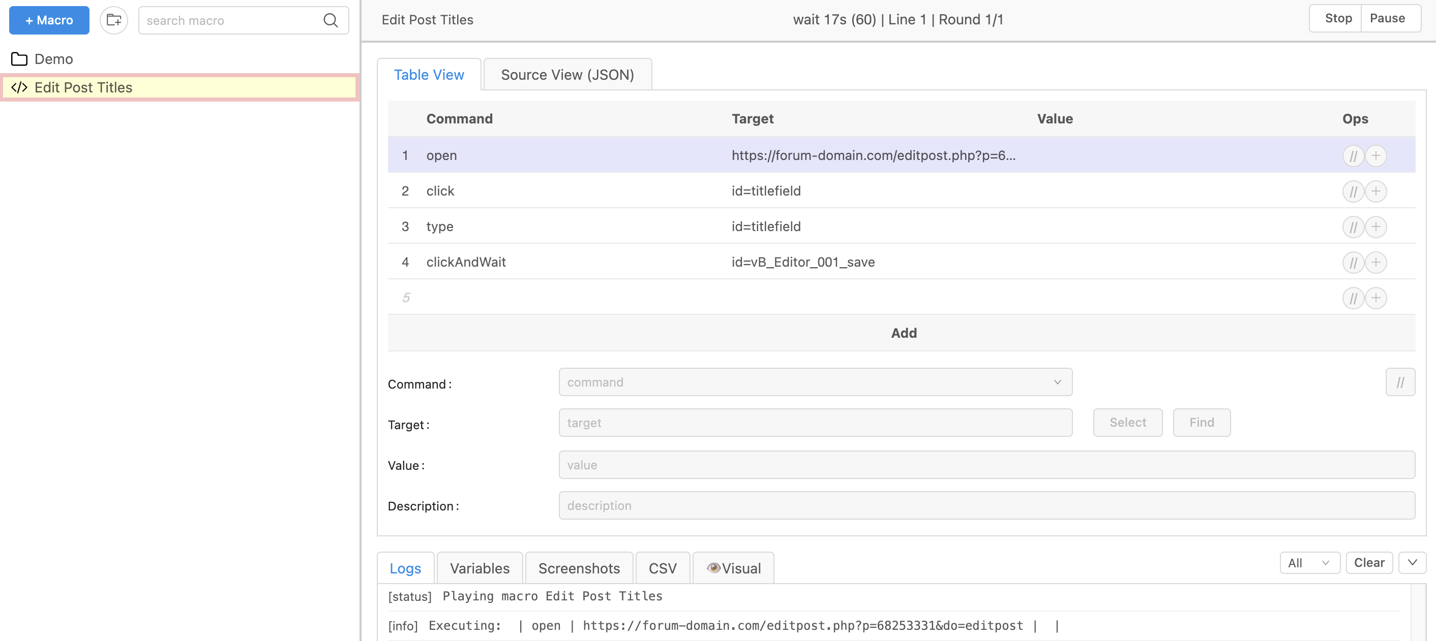Image resolution: width=1436 pixels, height=641 pixels.
Task: Switch to Source View (JSON) tab
Action: pos(567,75)
